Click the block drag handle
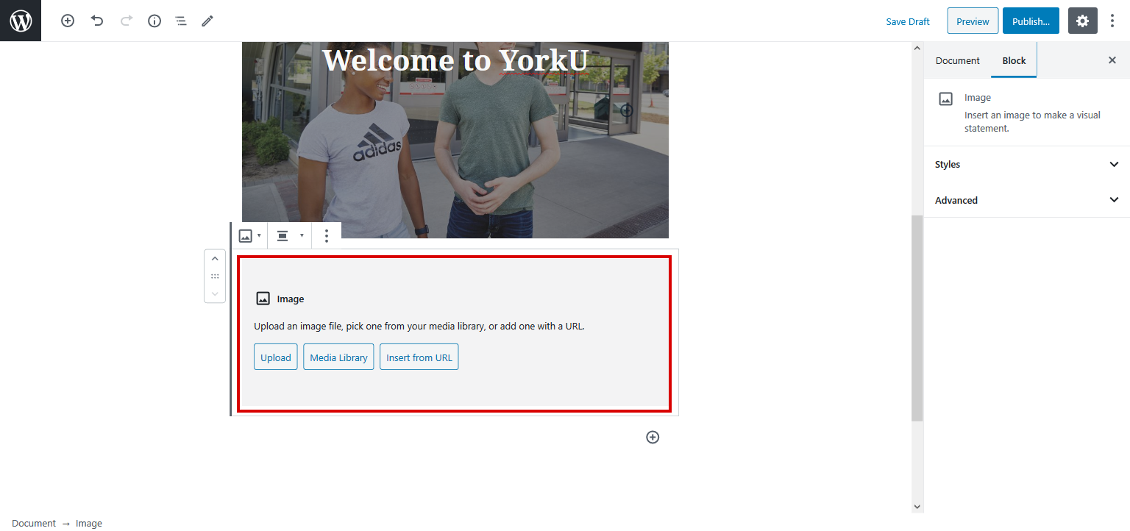The image size is (1130, 531). (215, 277)
